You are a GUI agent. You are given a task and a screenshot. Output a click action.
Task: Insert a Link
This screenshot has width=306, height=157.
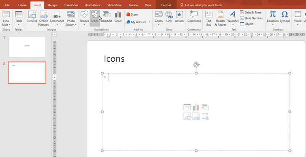(x=169, y=17)
